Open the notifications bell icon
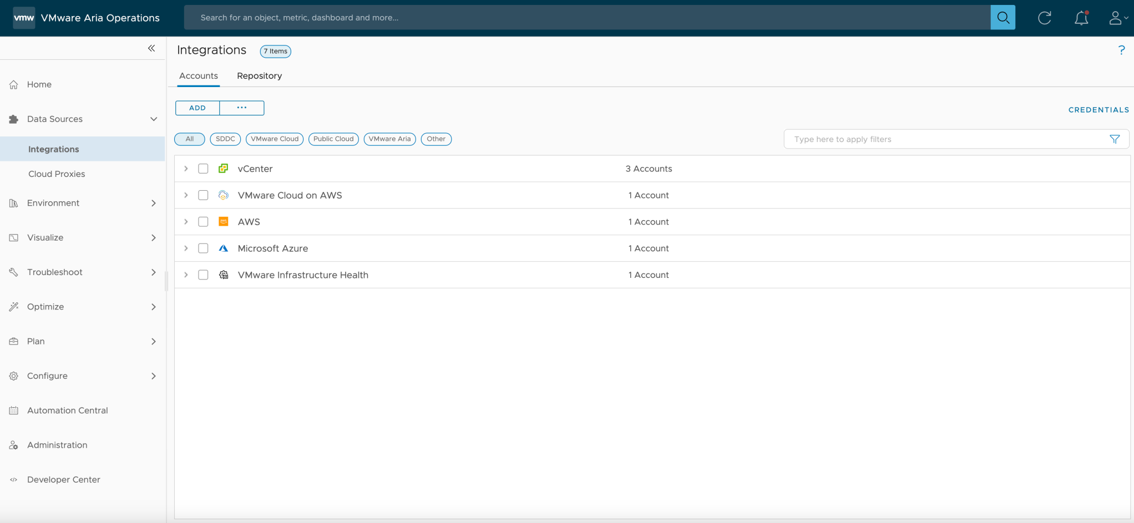This screenshot has height=523, width=1134. pyautogui.click(x=1081, y=18)
